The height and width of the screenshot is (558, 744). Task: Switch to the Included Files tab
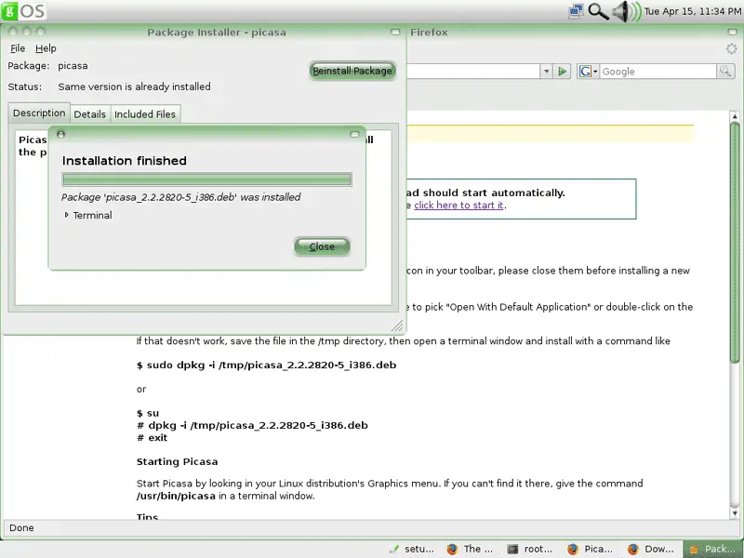pyautogui.click(x=145, y=114)
